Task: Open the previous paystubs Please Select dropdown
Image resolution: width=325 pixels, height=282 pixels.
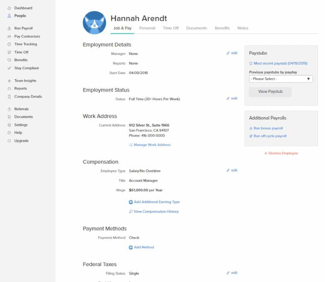Action: (x=281, y=79)
